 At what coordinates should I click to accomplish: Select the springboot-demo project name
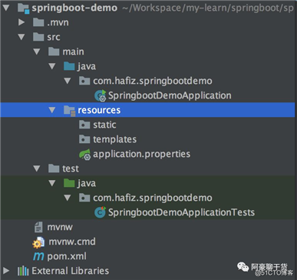pyautogui.click(x=74, y=8)
